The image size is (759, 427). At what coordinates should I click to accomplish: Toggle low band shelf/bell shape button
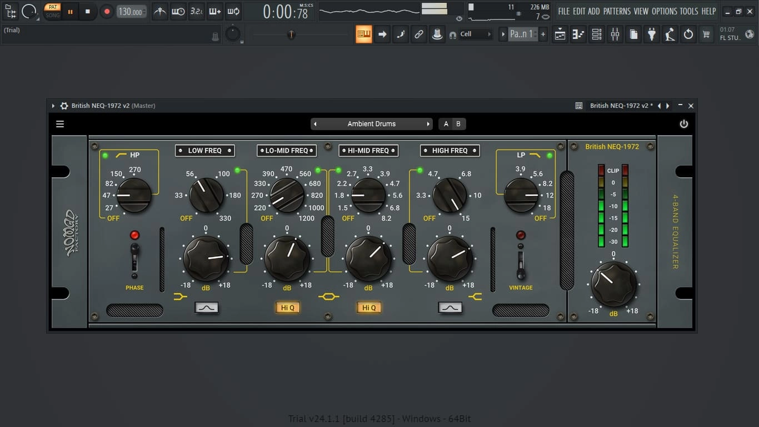click(x=206, y=307)
